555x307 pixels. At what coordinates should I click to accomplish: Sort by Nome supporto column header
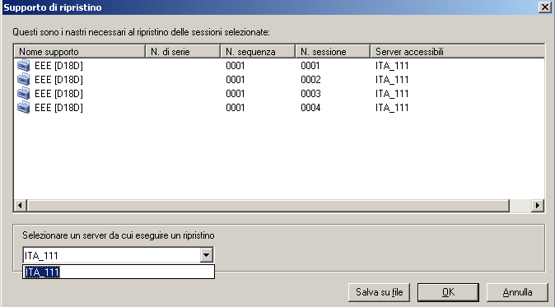click(80, 52)
